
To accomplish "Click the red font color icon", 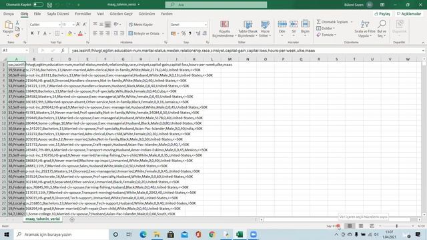I will coord(80,33).
